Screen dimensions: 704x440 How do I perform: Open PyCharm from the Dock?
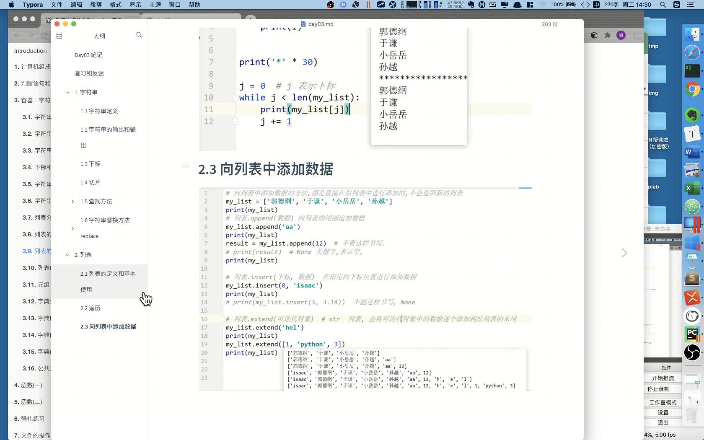[x=692, y=334]
